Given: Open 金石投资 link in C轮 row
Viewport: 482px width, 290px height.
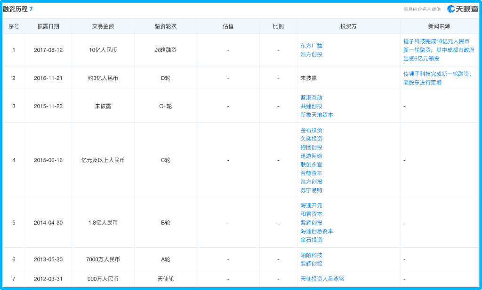Looking at the screenshot, I should pos(311,130).
